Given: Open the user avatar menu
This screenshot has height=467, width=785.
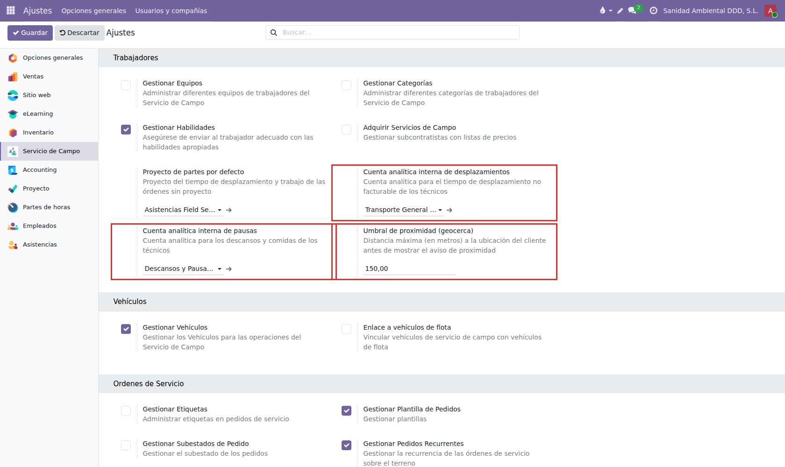Looking at the screenshot, I should pyautogui.click(x=771, y=10).
